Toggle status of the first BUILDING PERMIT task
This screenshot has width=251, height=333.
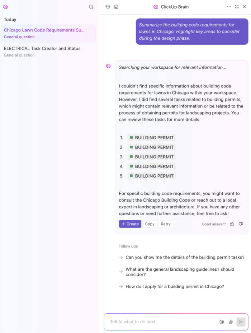coord(132,137)
